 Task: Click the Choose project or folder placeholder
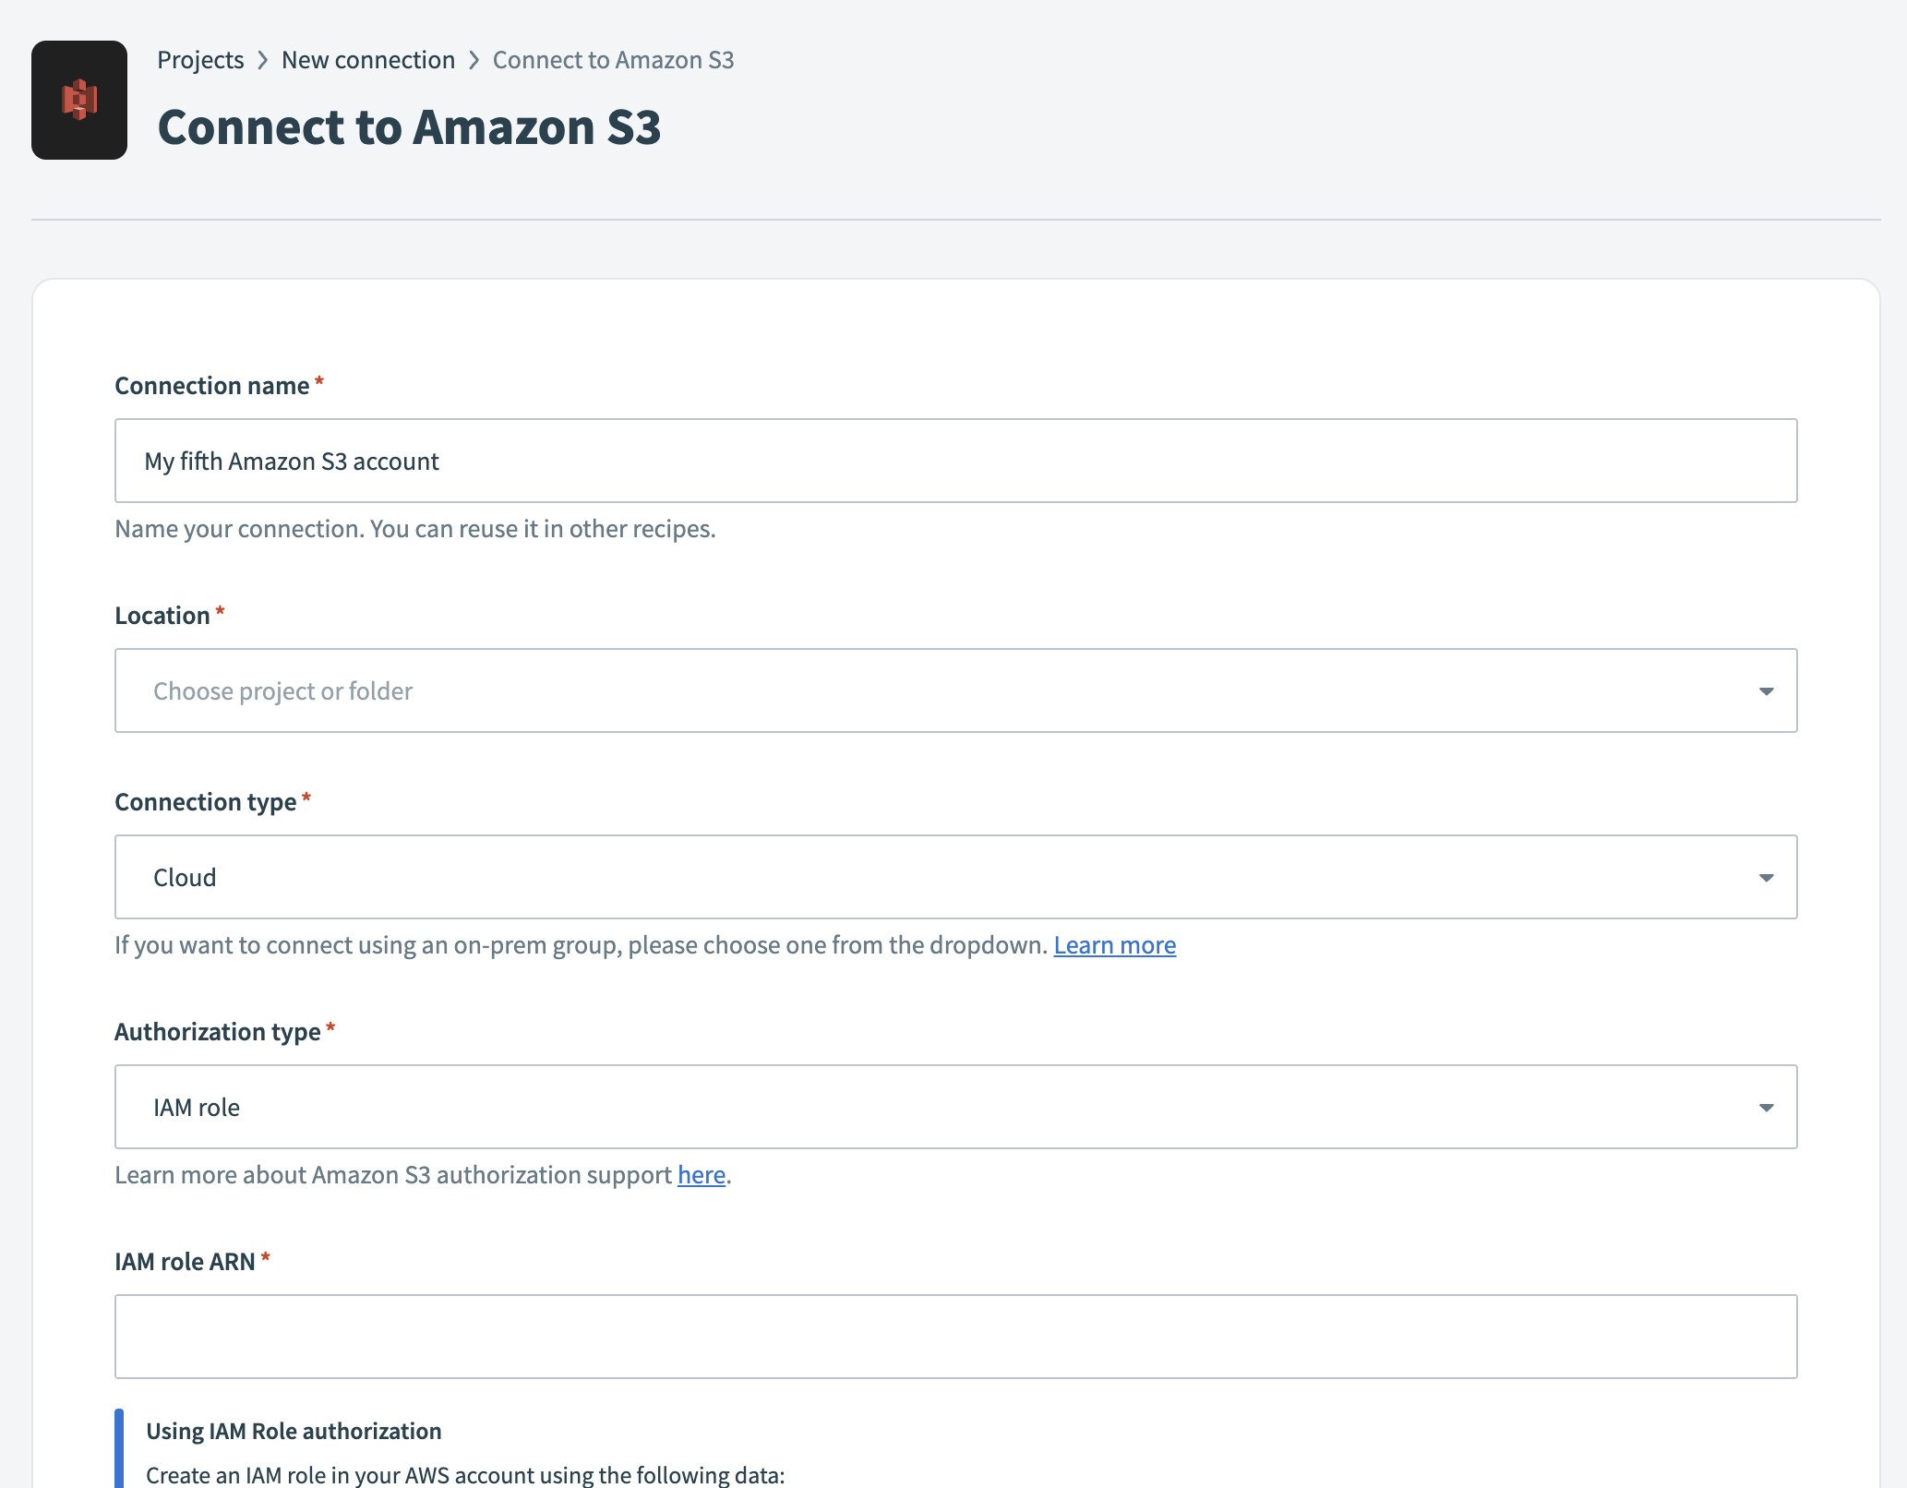point(282,690)
